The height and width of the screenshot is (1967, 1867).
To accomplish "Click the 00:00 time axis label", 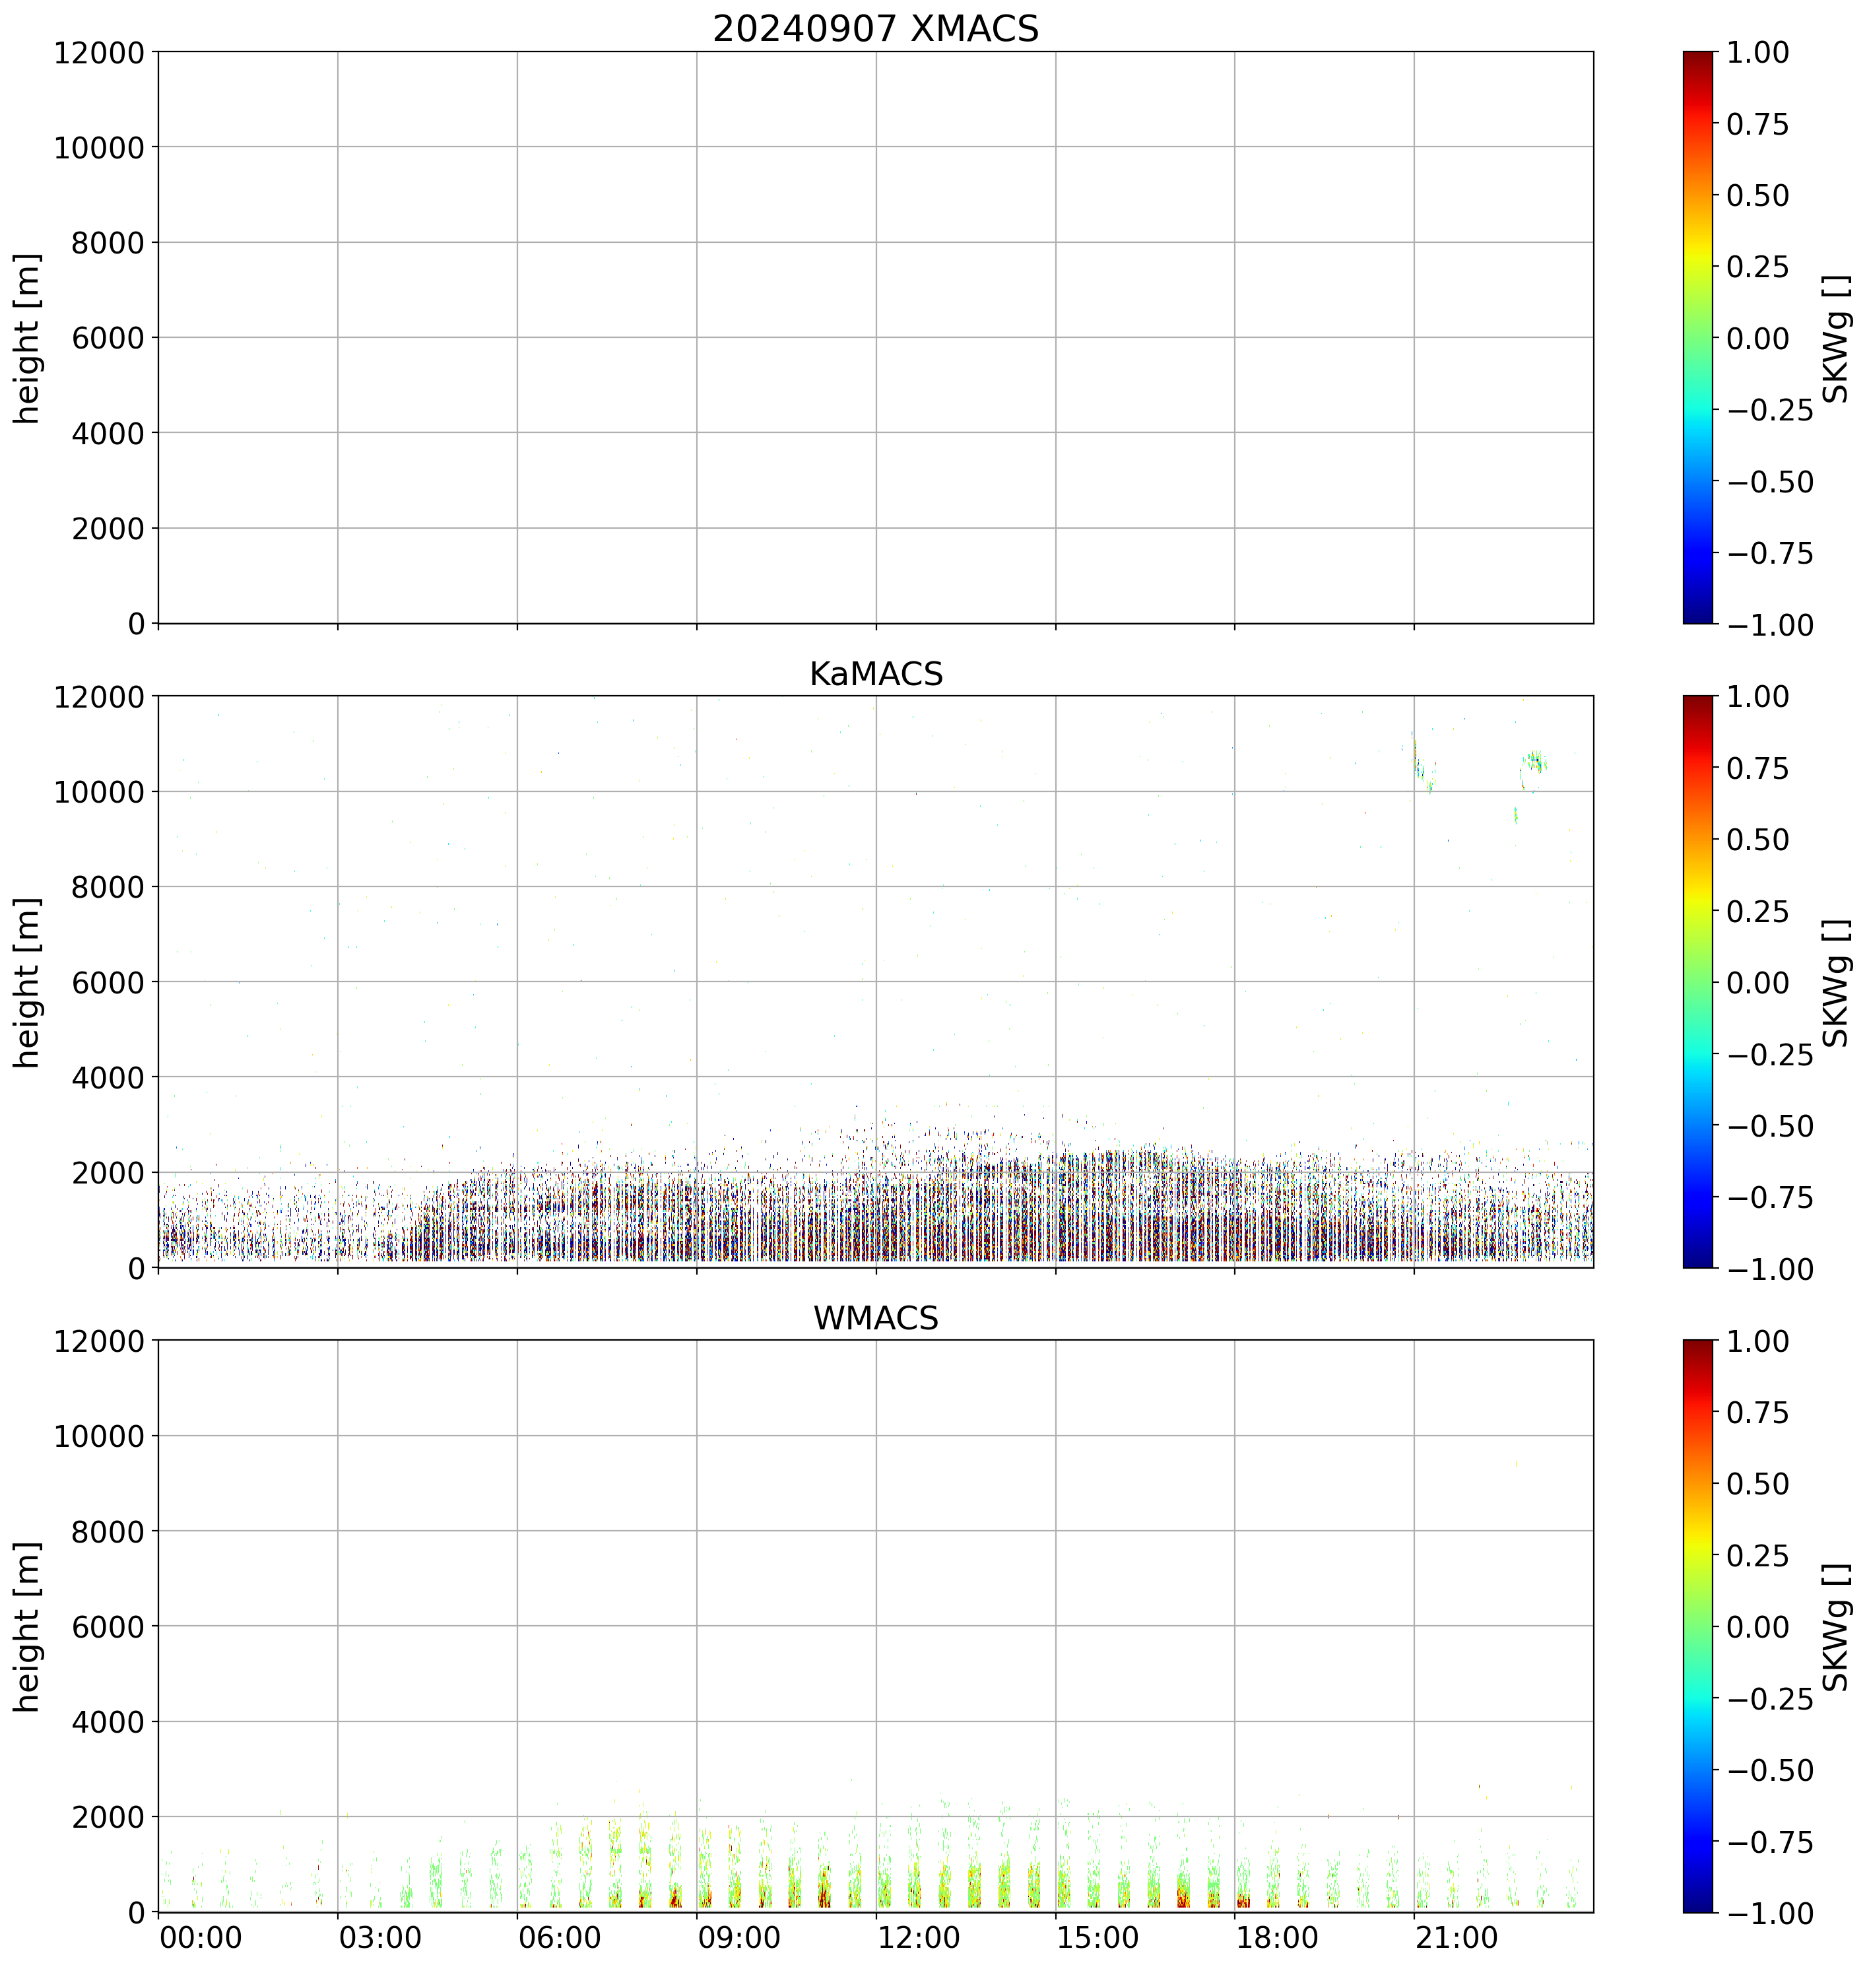I will click(200, 1938).
